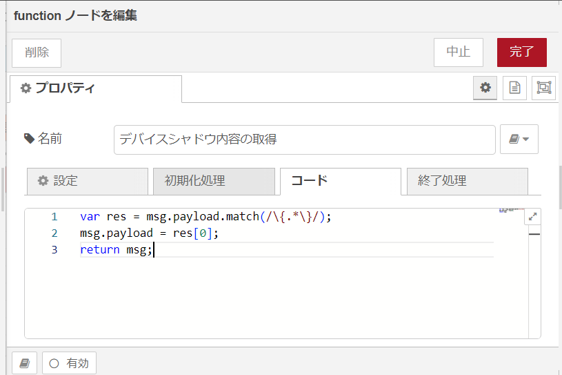562x375 pixels.
Task: Open the book dropdown next to name field
Action: [519, 140]
